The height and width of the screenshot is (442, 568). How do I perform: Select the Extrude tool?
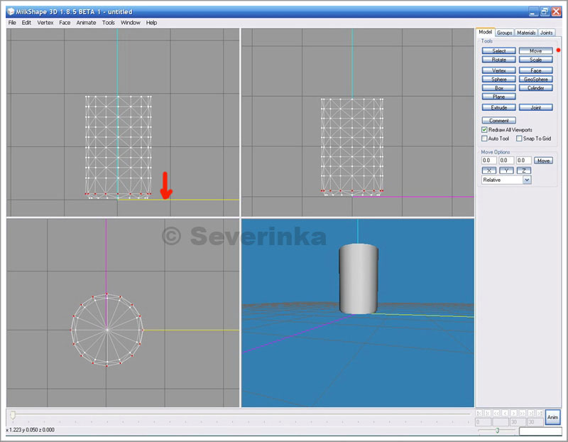pos(498,107)
